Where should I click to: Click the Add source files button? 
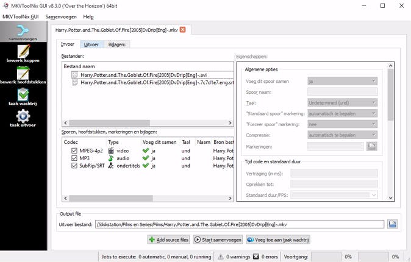tap(169, 239)
